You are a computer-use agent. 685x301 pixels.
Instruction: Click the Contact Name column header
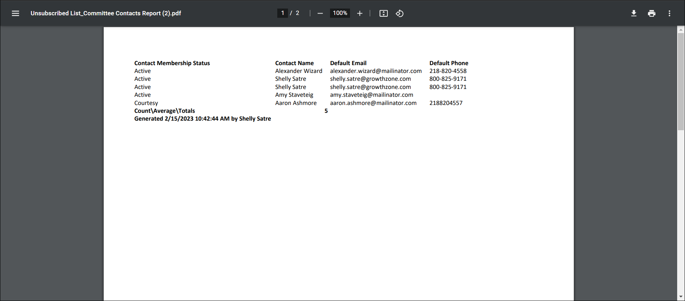point(294,63)
